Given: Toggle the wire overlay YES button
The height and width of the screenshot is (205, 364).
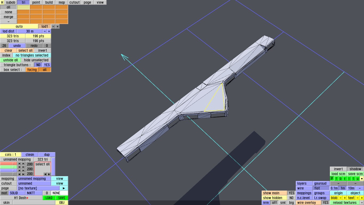Looking at the screenshot, I should point(326,203).
